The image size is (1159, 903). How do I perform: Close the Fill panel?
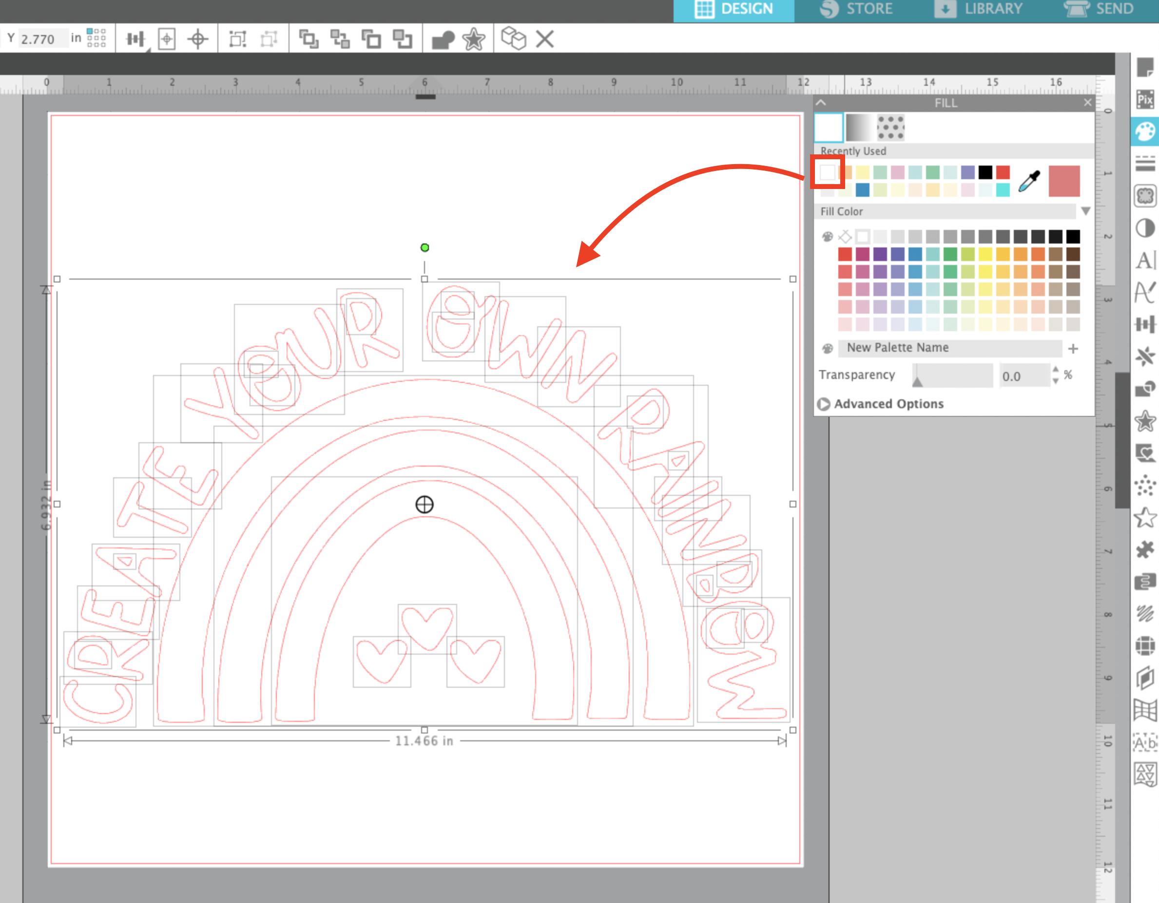(1088, 102)
